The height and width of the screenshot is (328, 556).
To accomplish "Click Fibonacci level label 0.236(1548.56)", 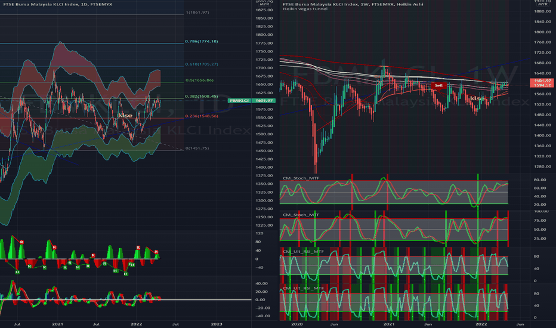I will (x=202, y=116).
